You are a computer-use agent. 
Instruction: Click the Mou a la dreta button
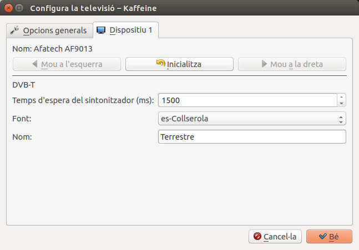(x=292, y=64)
